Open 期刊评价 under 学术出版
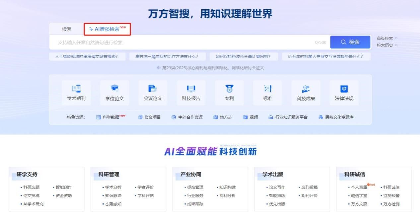 pos(310,195)
